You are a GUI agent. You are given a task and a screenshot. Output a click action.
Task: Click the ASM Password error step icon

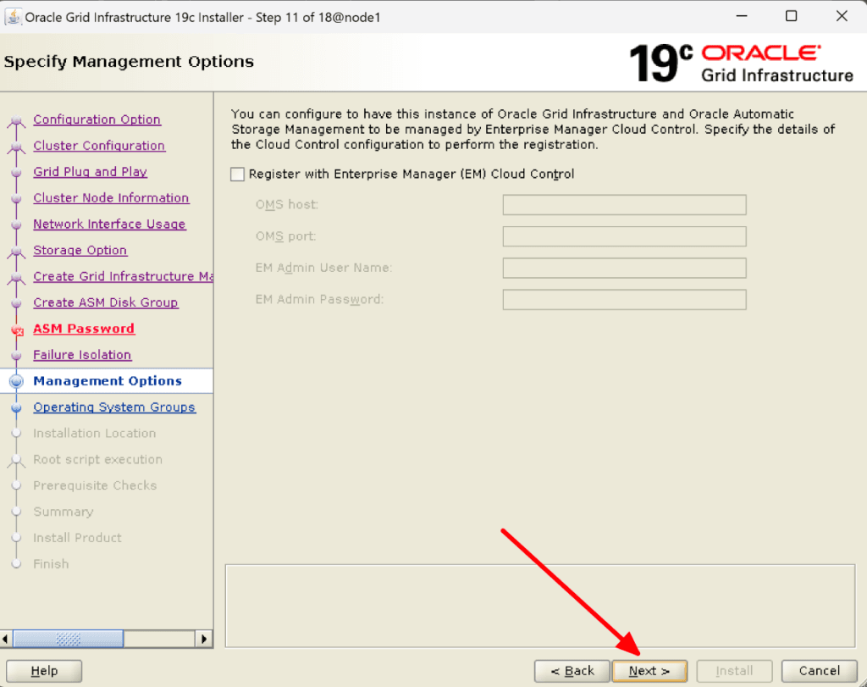point(17,330)
